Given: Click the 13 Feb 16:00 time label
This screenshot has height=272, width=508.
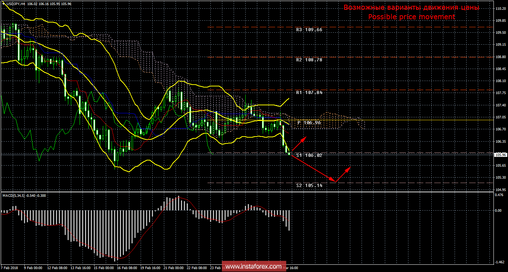Looking at the screenshot, I should pos(80,268).
